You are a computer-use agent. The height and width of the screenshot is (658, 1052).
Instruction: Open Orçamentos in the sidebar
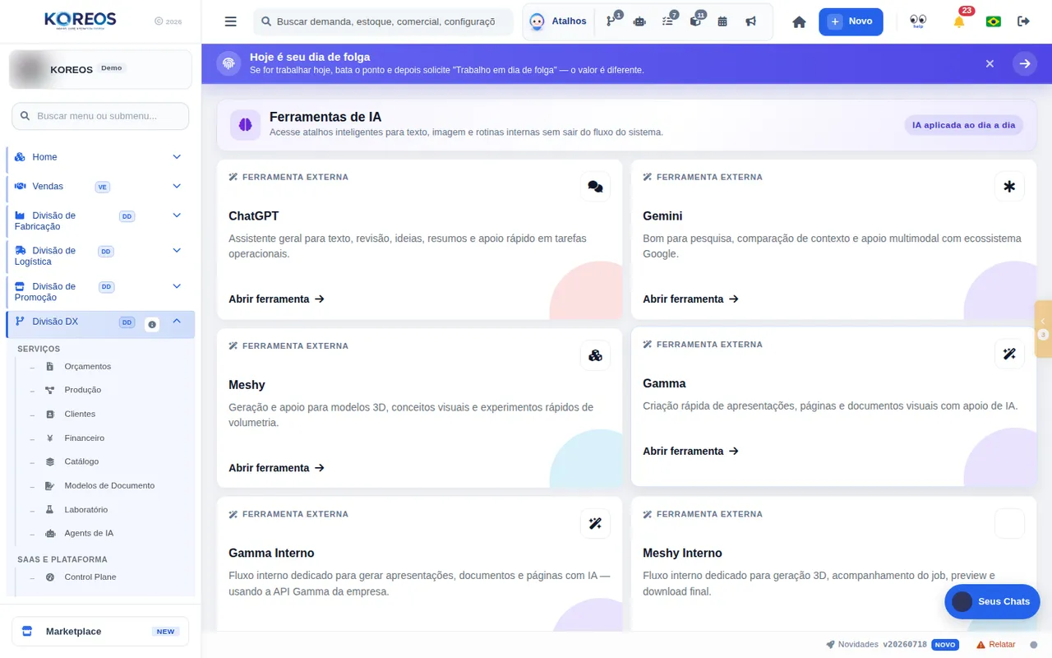point(87,367)
